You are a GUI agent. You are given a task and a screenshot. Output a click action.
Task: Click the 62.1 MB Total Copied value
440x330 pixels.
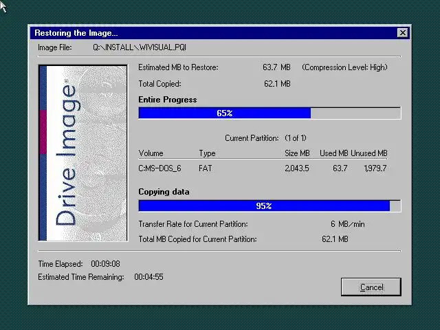277,84
